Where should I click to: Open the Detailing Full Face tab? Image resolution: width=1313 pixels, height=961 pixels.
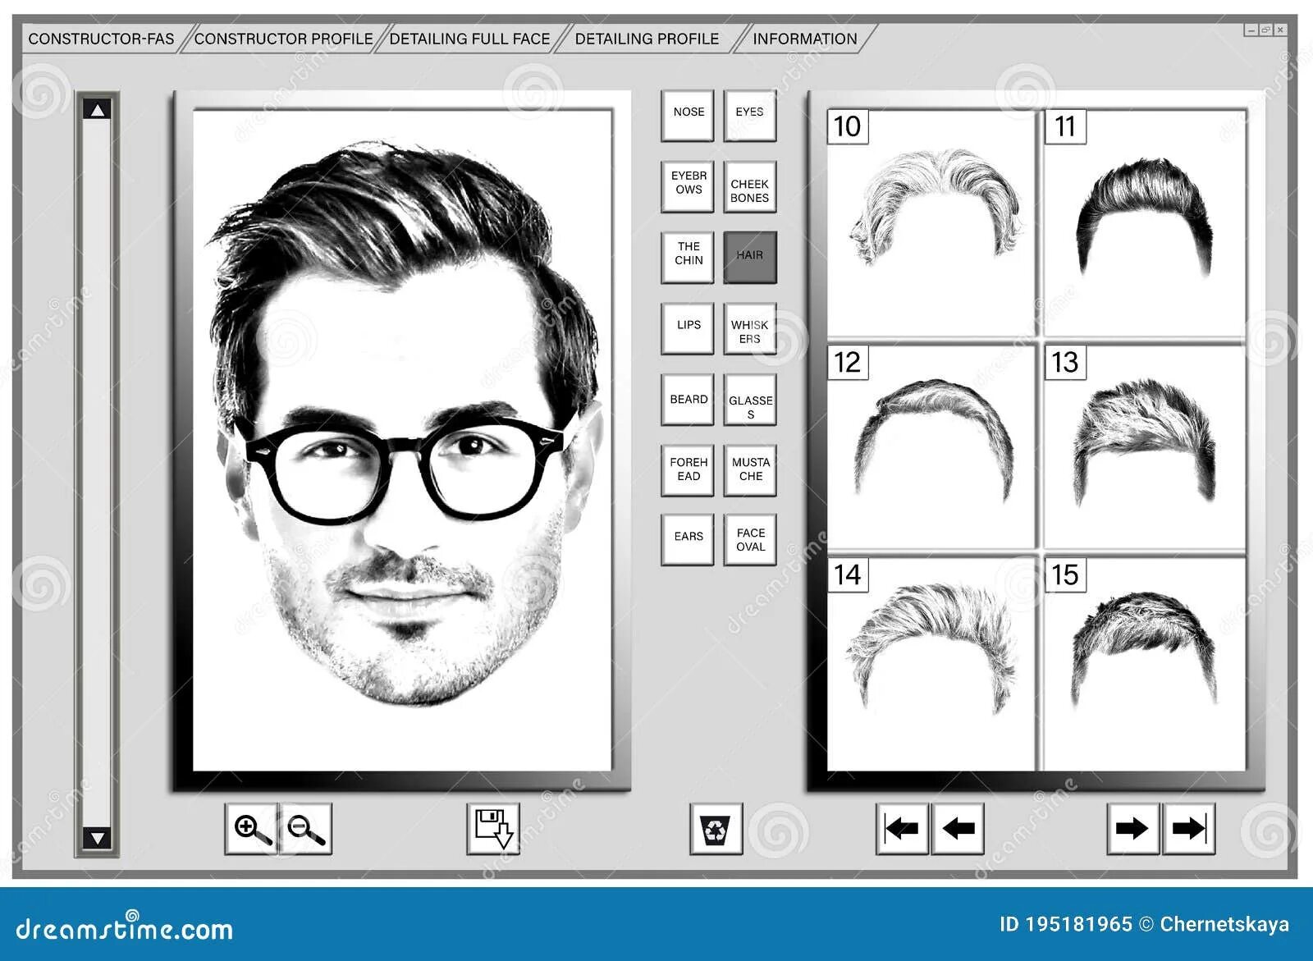469,39
